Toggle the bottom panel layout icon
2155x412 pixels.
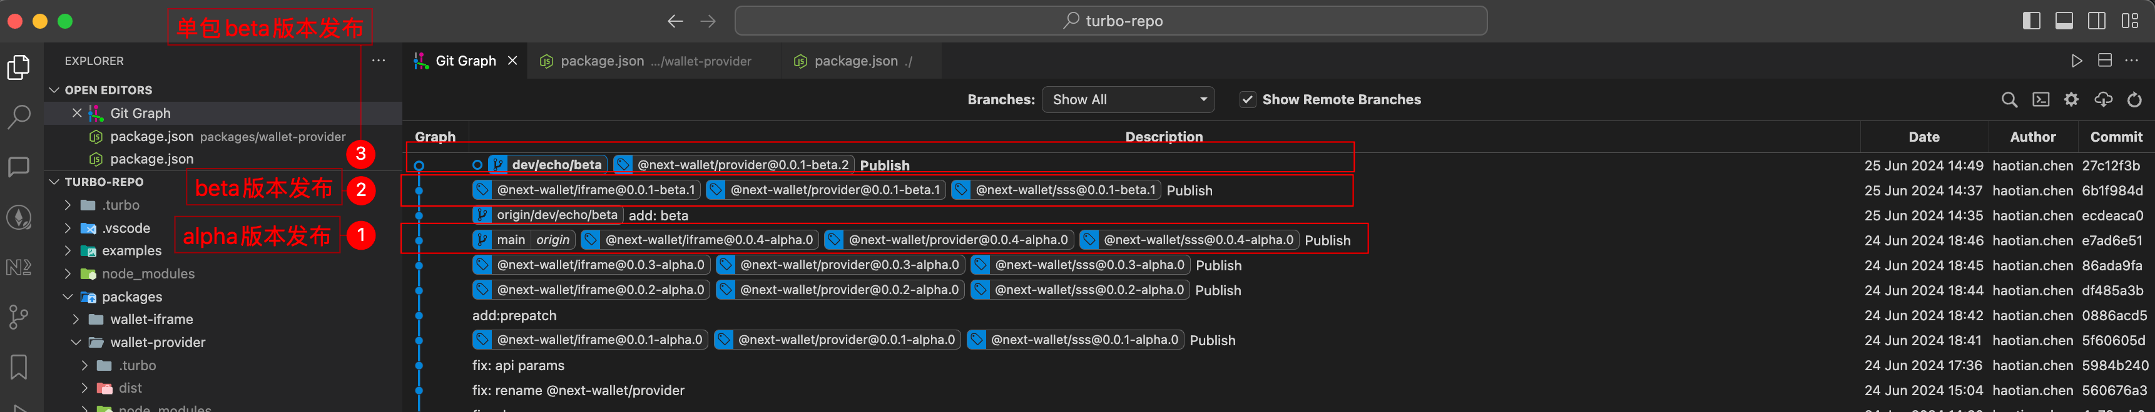point(2064,21)
